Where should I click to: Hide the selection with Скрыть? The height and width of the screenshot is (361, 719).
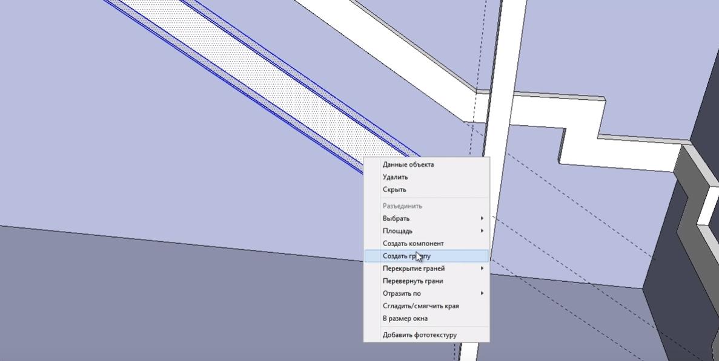tap(394, 190)
